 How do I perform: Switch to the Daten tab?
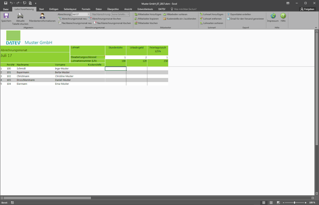click(99, 9)
